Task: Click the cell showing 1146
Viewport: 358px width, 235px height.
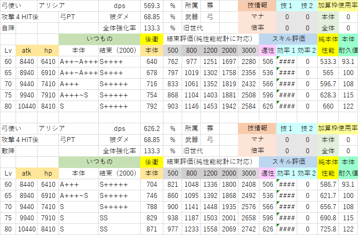Action: point(191,106)
